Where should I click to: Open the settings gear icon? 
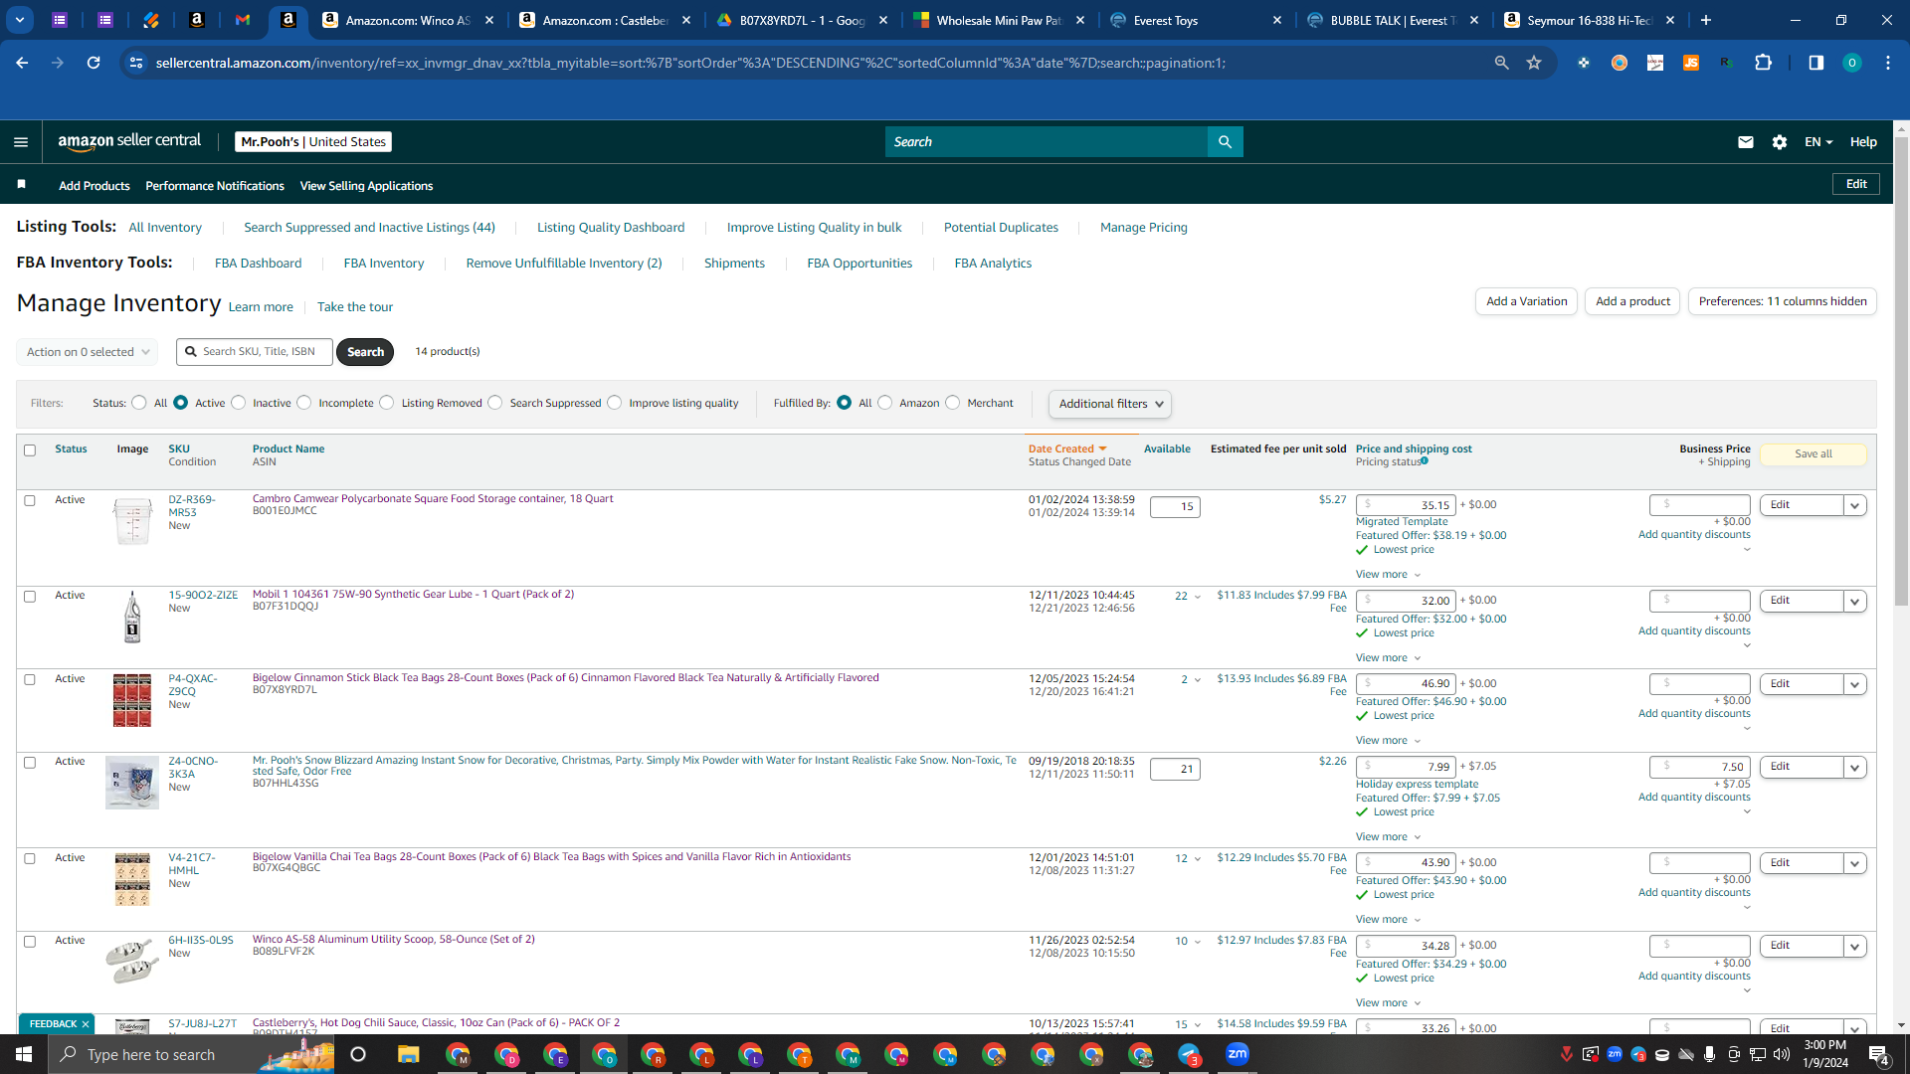[1780, 142]
